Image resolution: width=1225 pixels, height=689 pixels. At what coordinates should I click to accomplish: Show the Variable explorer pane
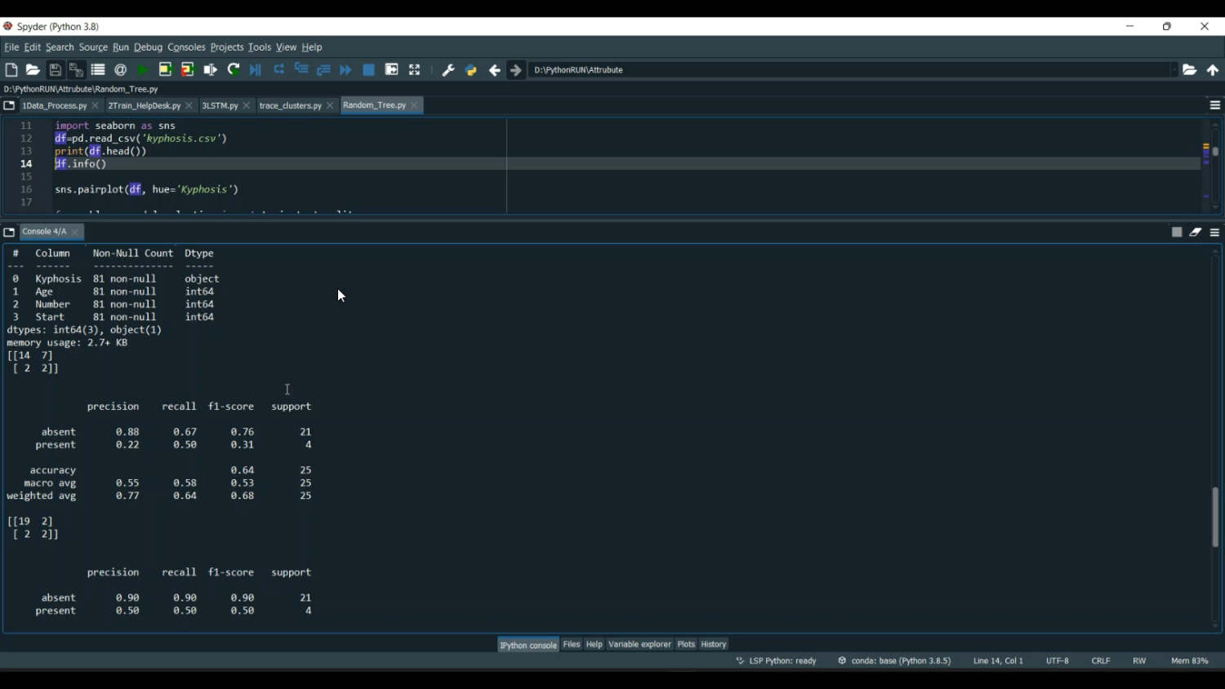coord(639,645)
